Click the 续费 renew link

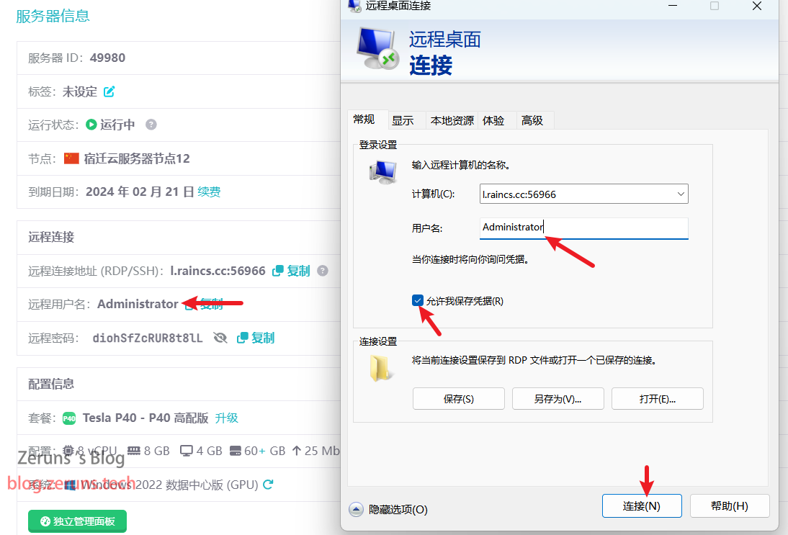[x=209, y=192]
